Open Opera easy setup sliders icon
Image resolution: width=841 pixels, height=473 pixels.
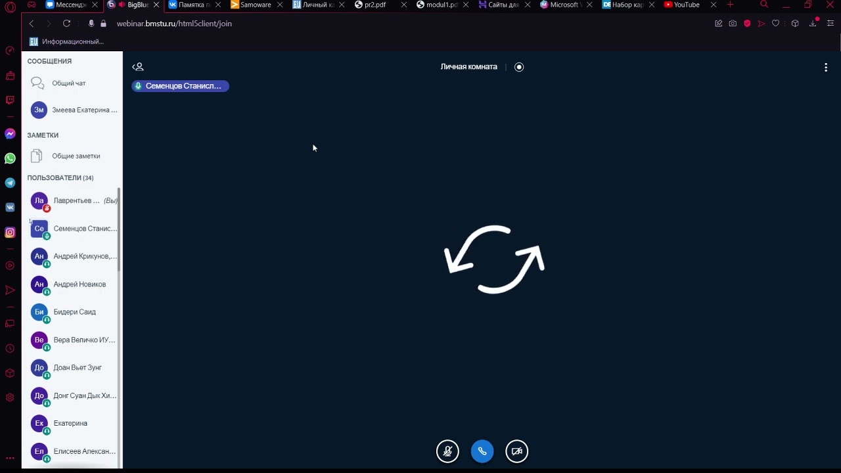[830, 24]
